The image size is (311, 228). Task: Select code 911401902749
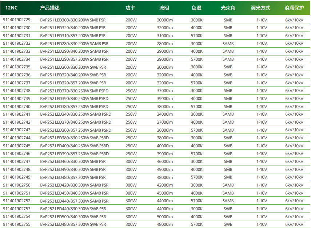point(17,177)
